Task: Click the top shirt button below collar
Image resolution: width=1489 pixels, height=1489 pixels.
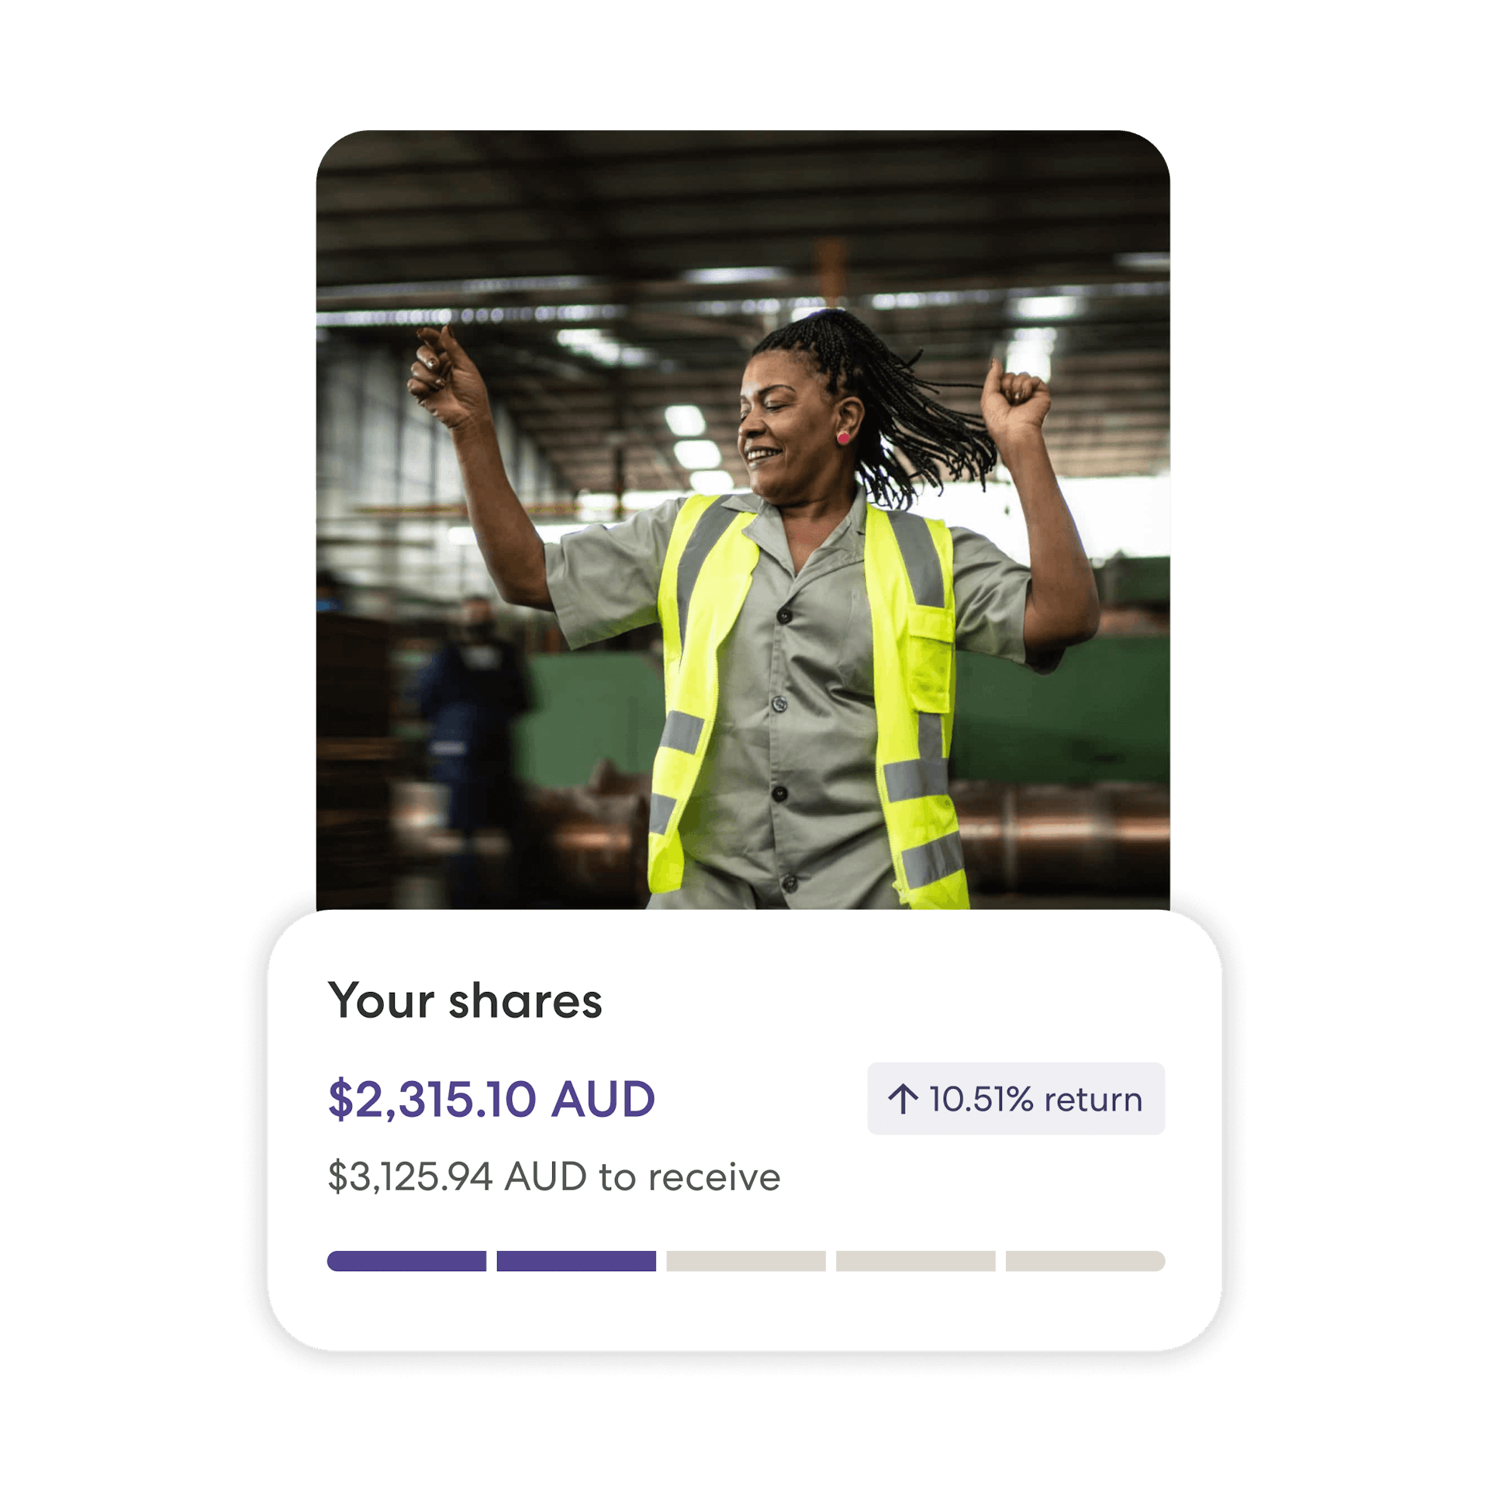Action: [784, 617]
